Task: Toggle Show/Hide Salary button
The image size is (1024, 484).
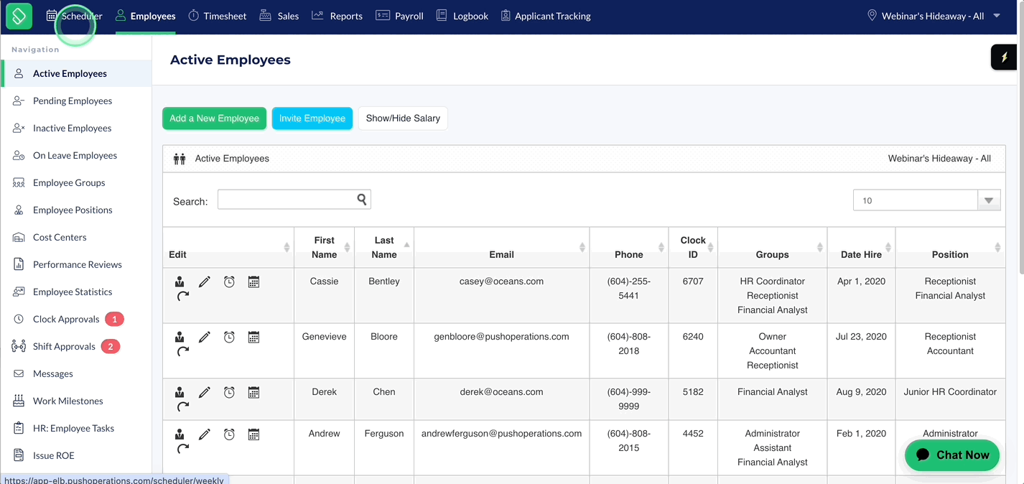Action: pos(403,118)
